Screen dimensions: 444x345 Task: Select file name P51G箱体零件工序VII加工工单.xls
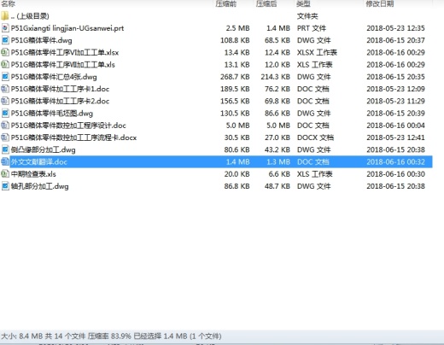(x=63, y=65)
